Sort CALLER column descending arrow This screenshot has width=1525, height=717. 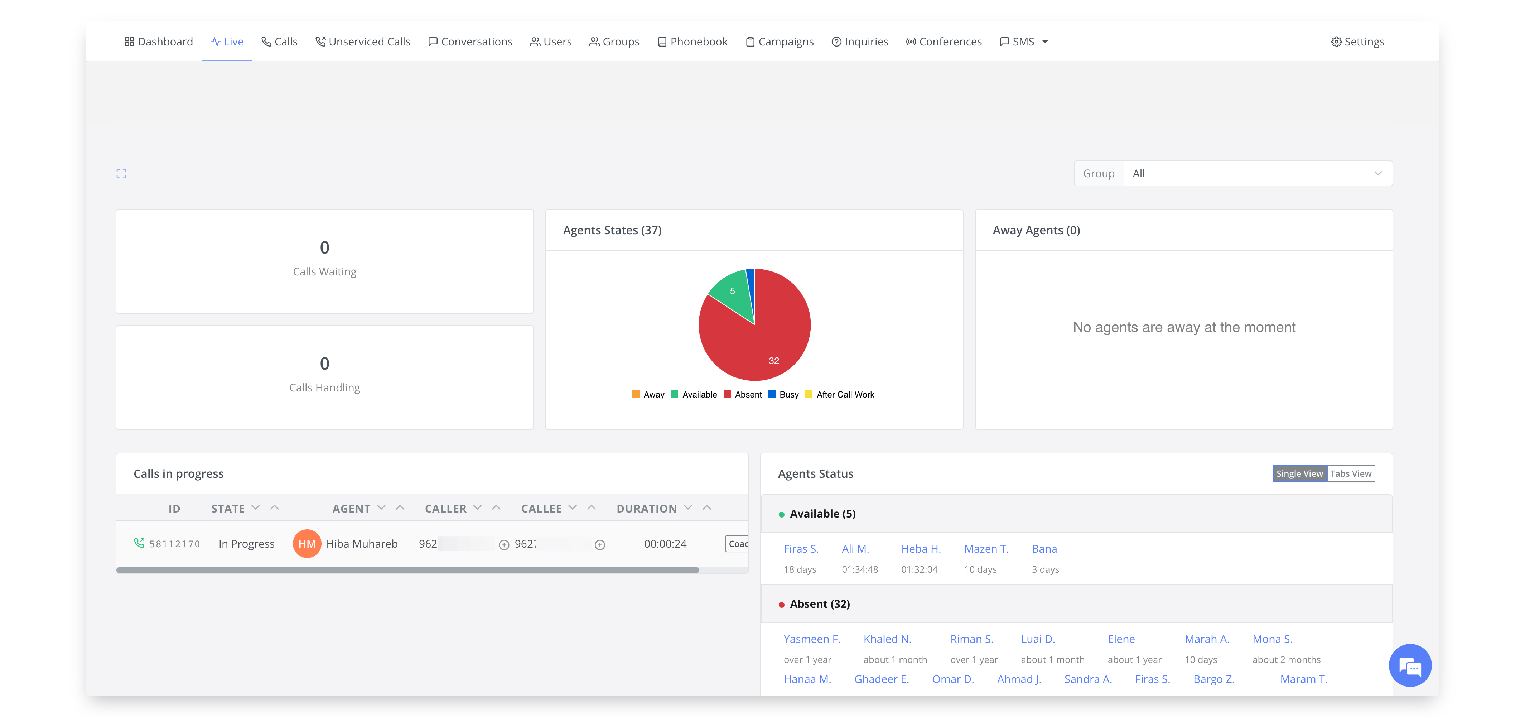(477, 507)
